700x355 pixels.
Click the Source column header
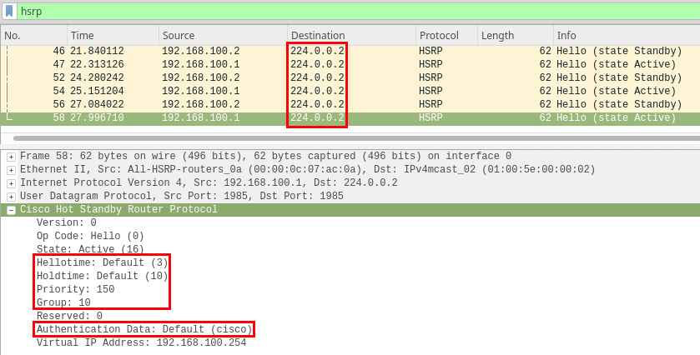pos(222,36)
